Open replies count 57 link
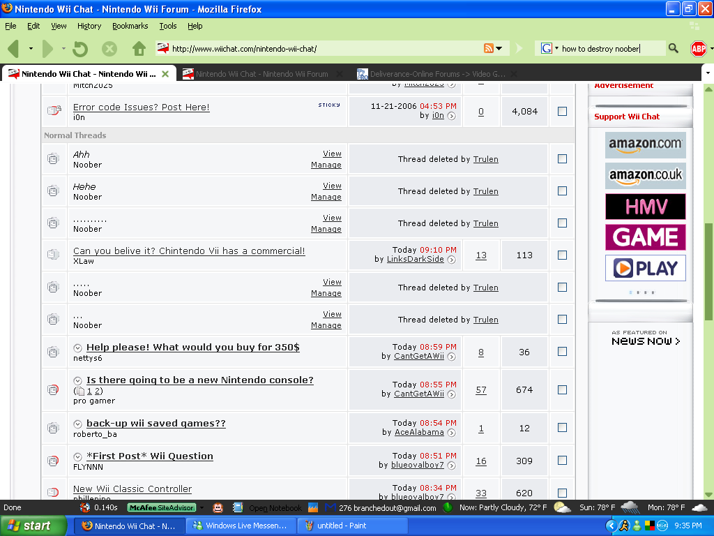Image resolution: width=714 pixels, height=536 pixels. [x=481, y=390]
